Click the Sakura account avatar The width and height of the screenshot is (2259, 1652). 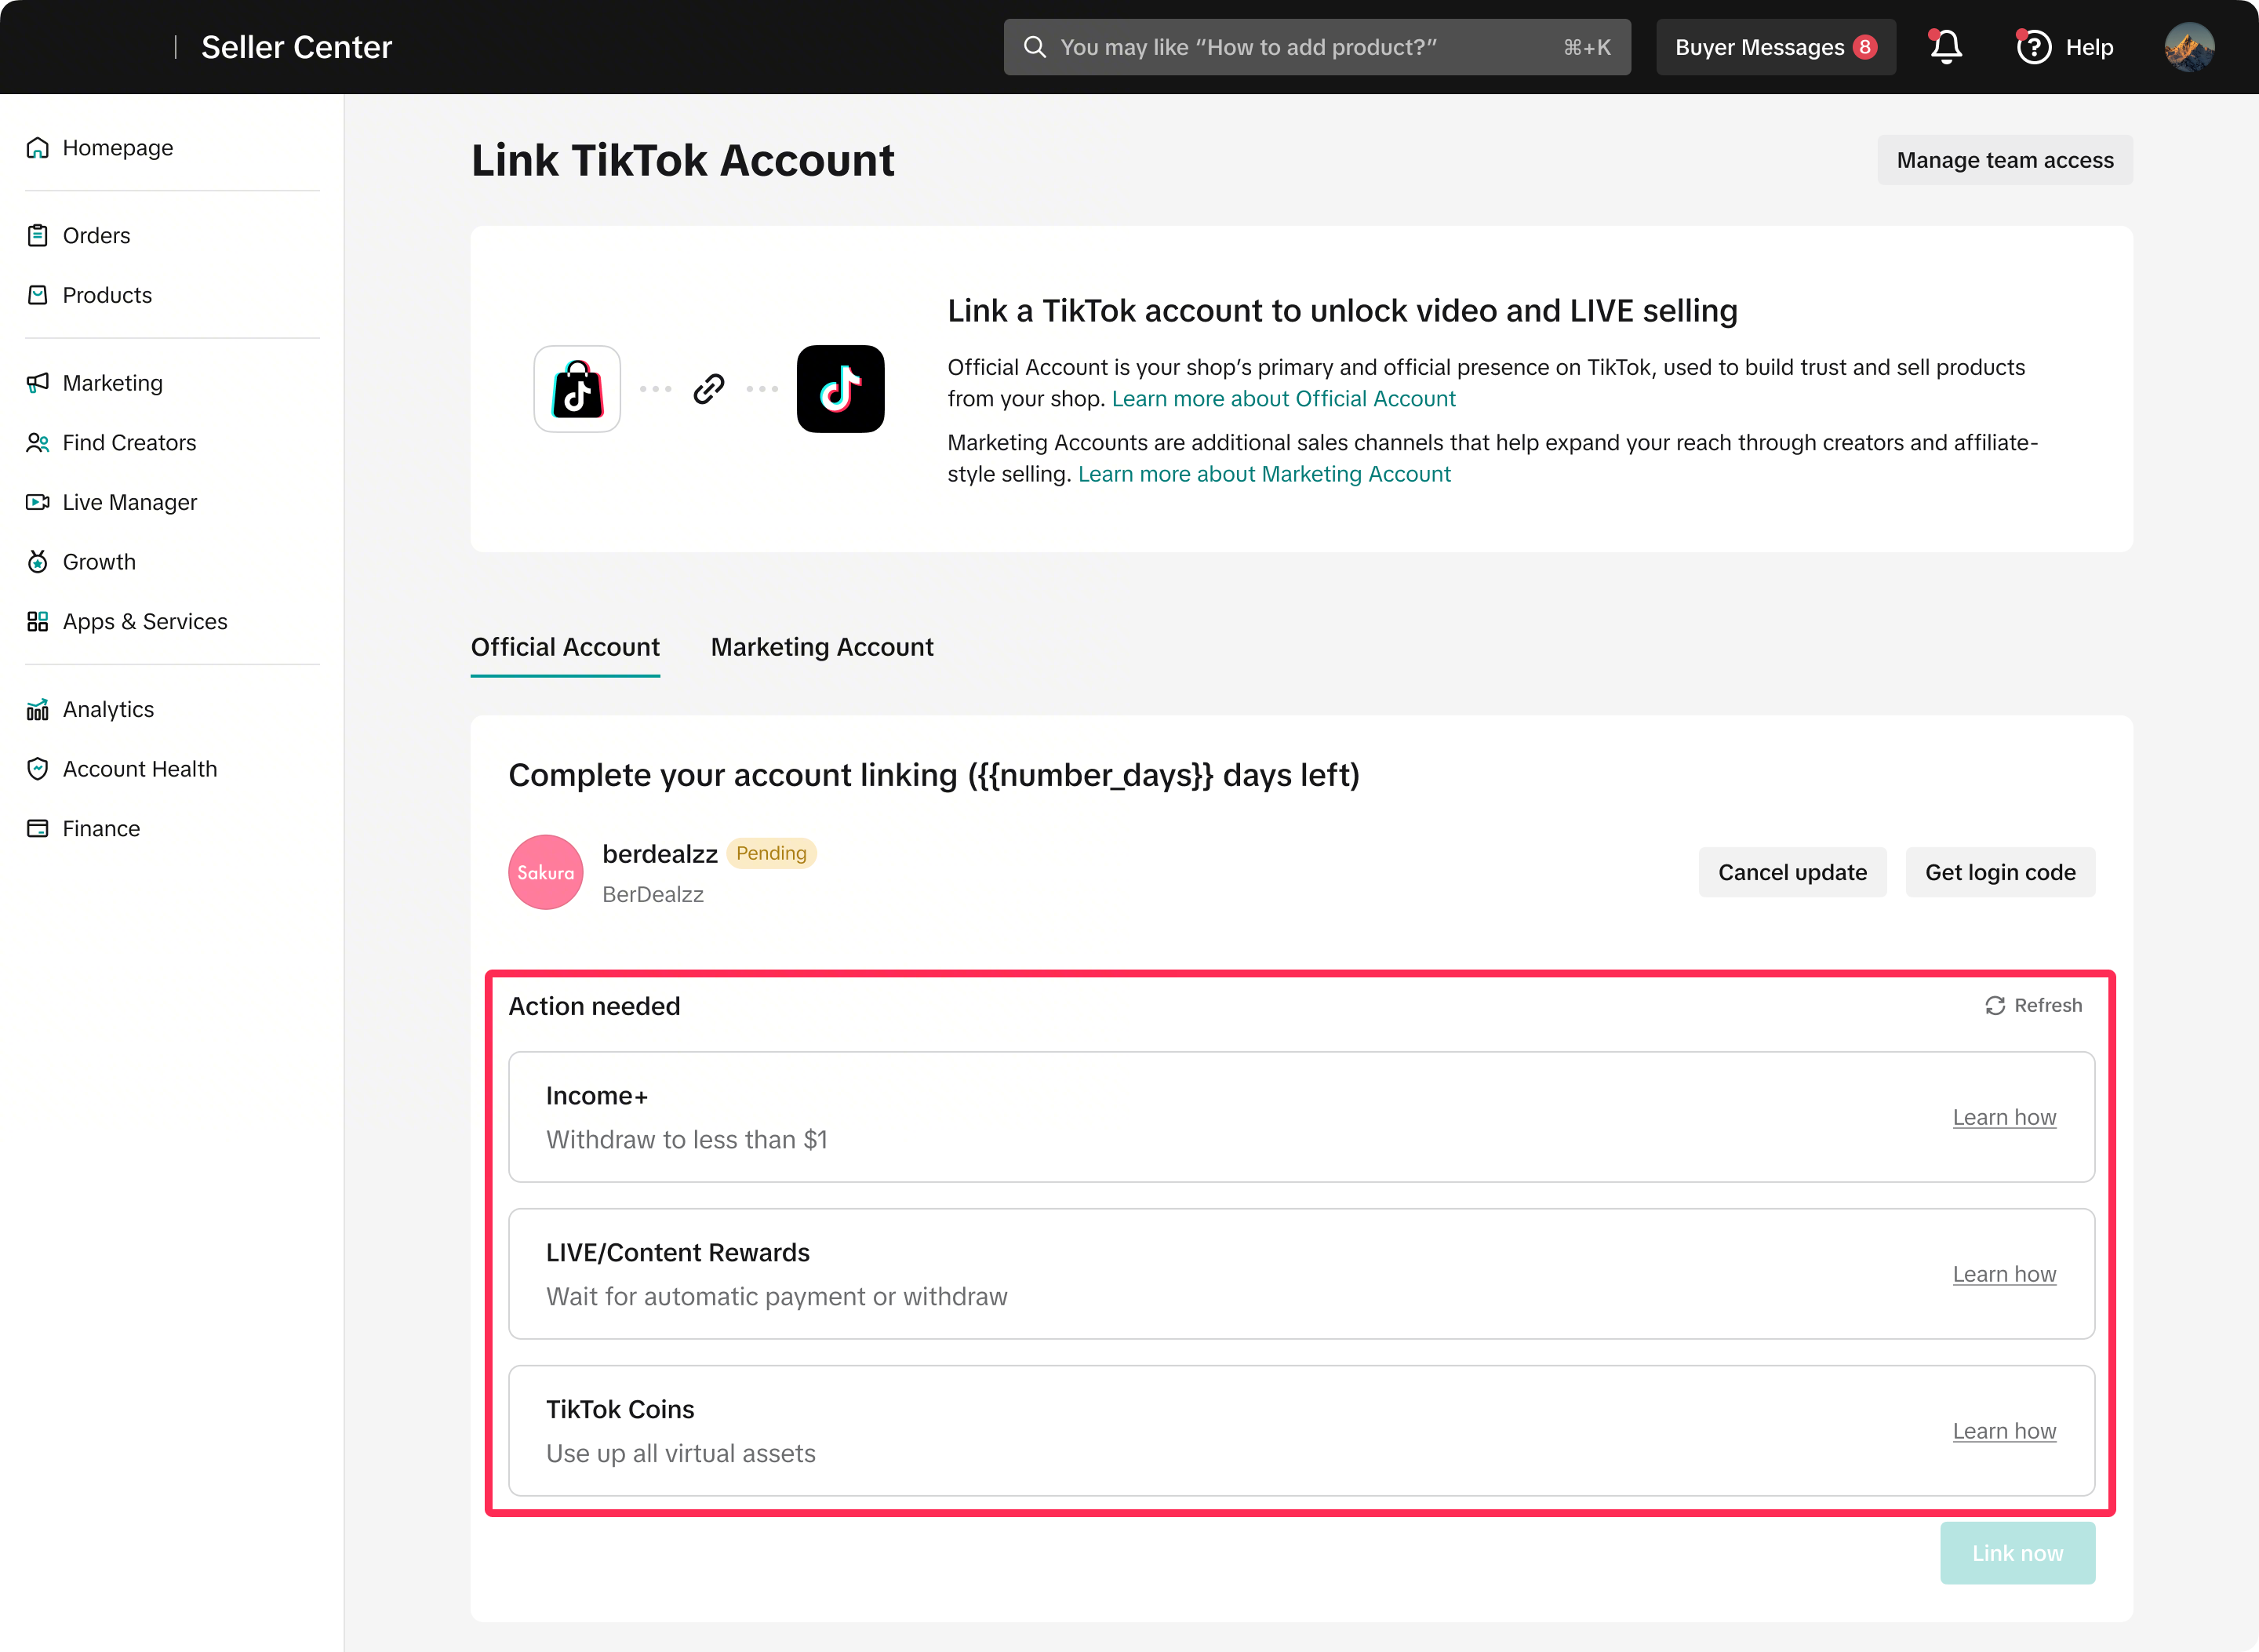[546, 872]
